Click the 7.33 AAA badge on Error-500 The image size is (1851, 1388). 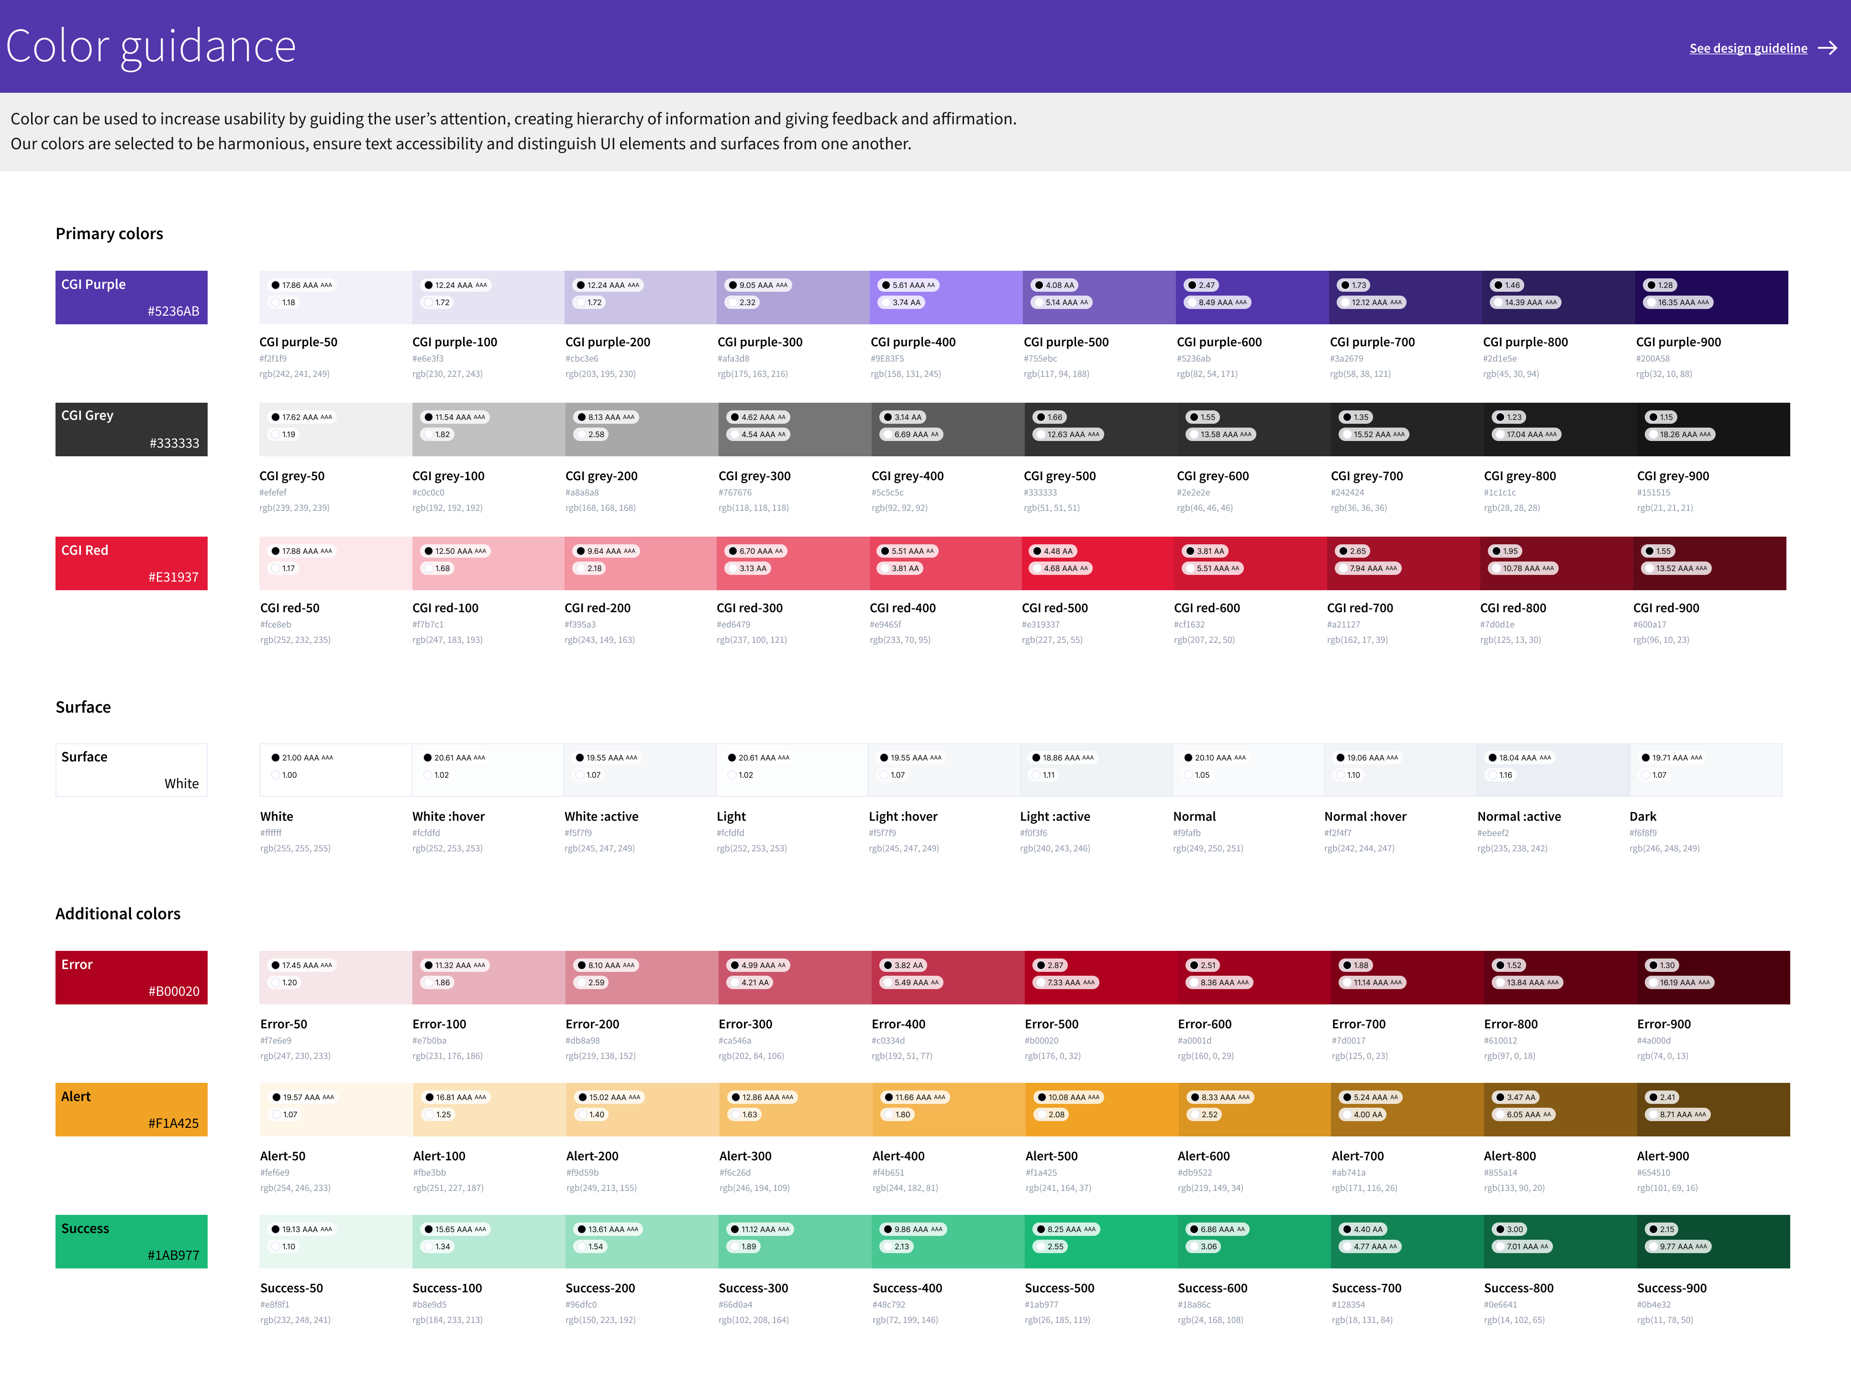pos(1065,982)
